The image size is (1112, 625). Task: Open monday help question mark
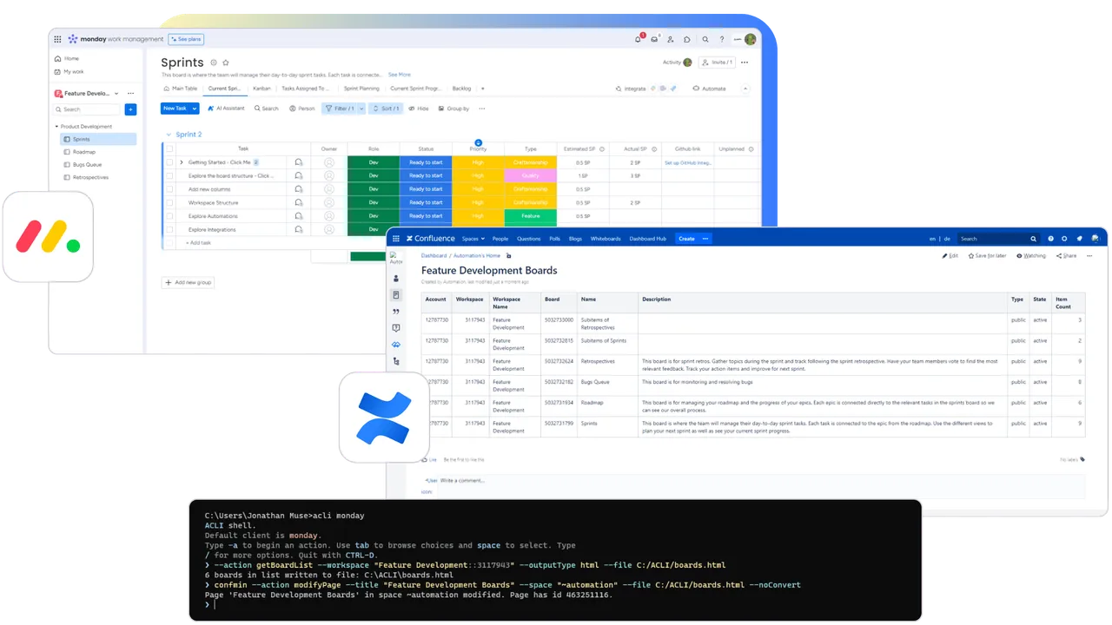721,39
